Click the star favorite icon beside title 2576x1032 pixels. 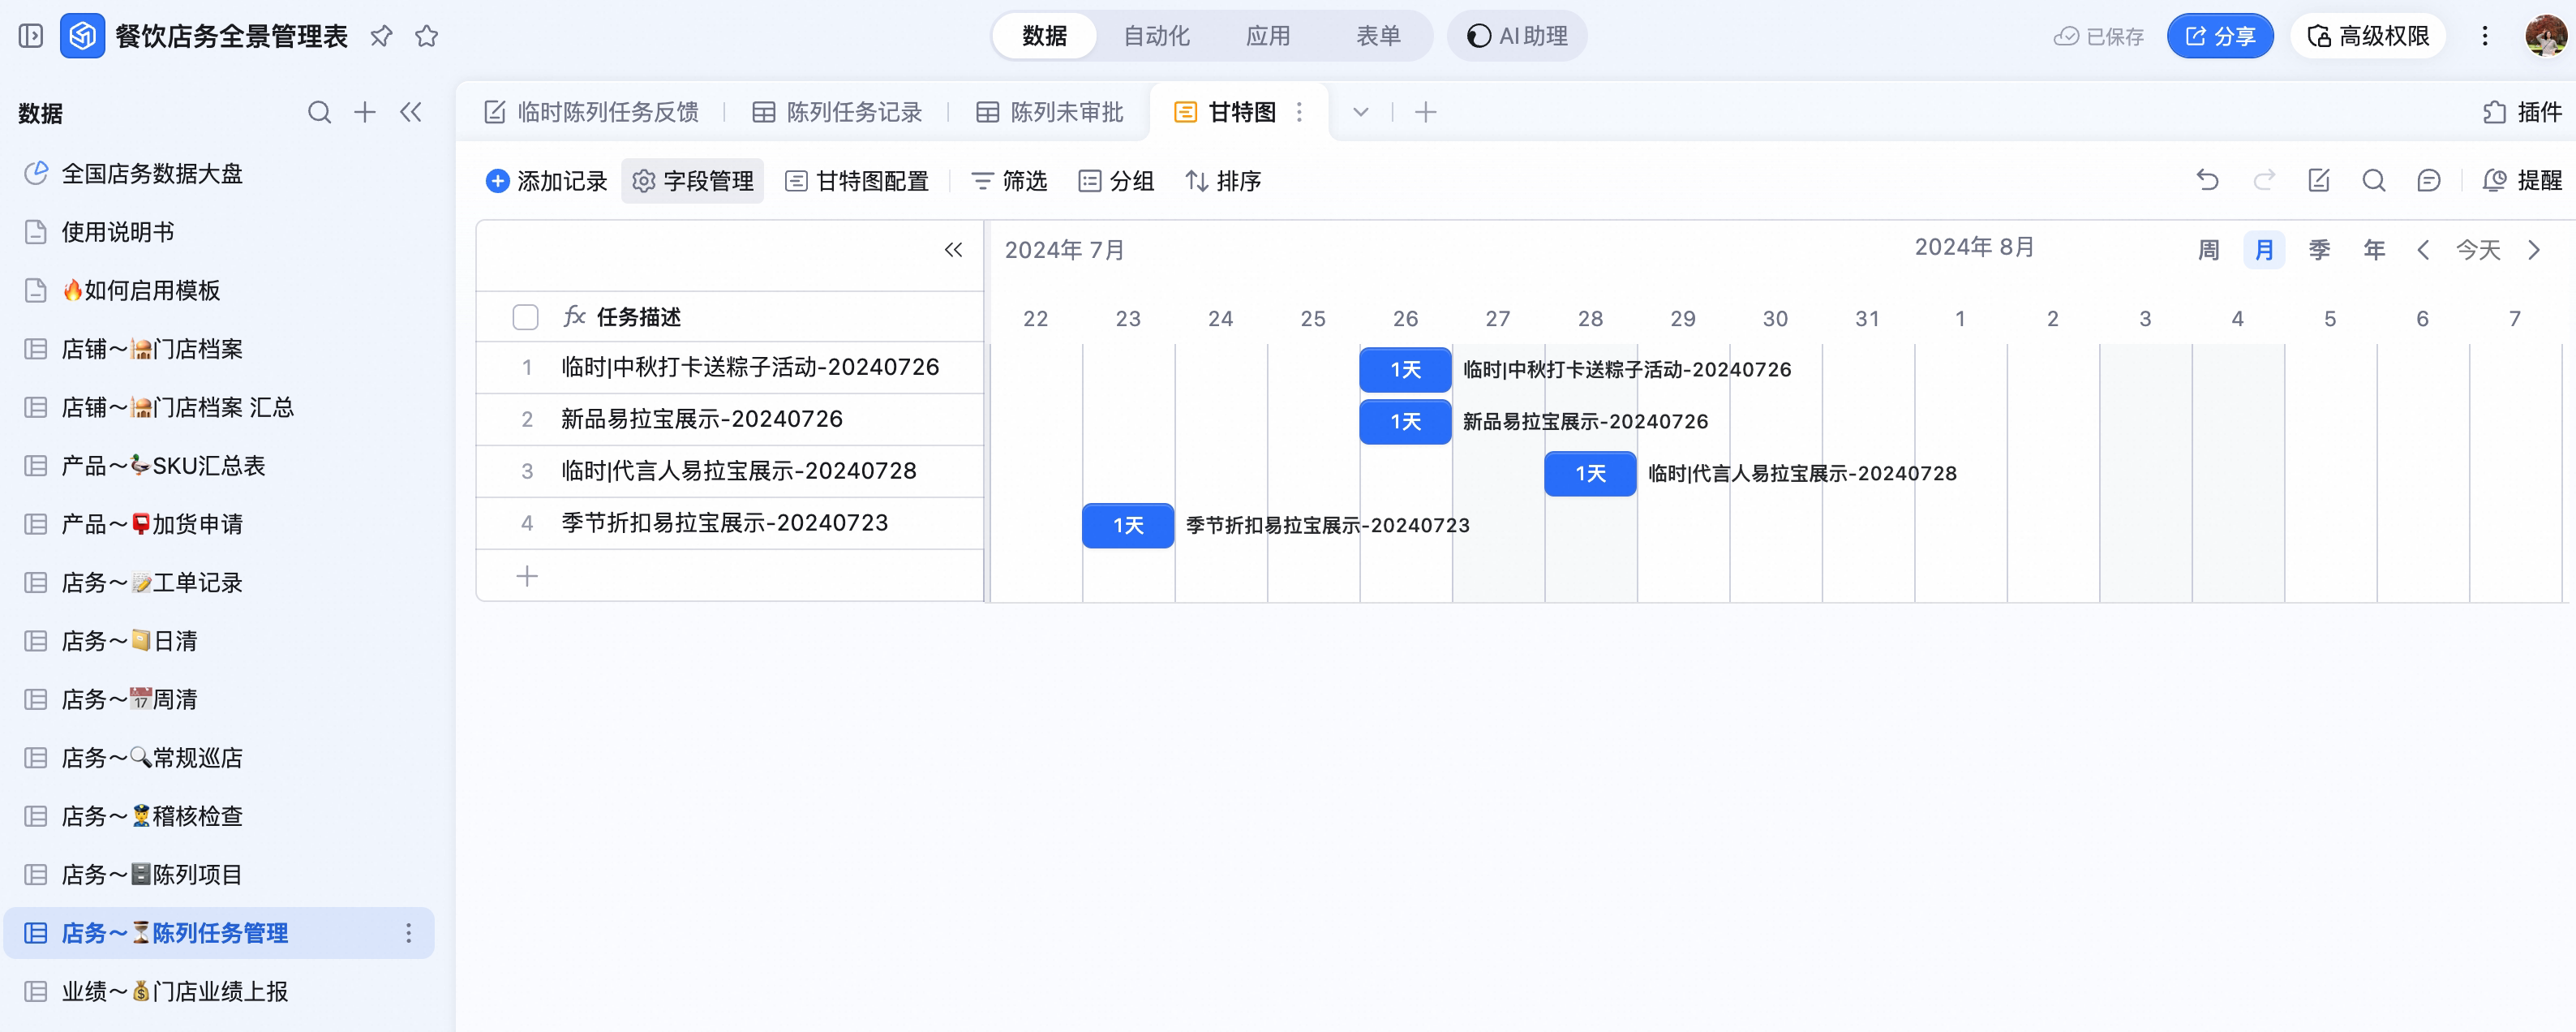tap(427, 36)
